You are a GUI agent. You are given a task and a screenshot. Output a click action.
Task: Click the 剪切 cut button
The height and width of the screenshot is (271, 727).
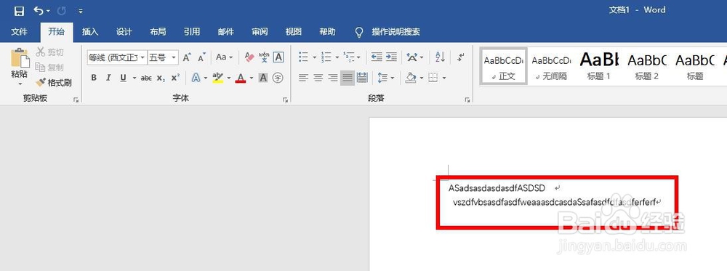[x=50, y=52]
